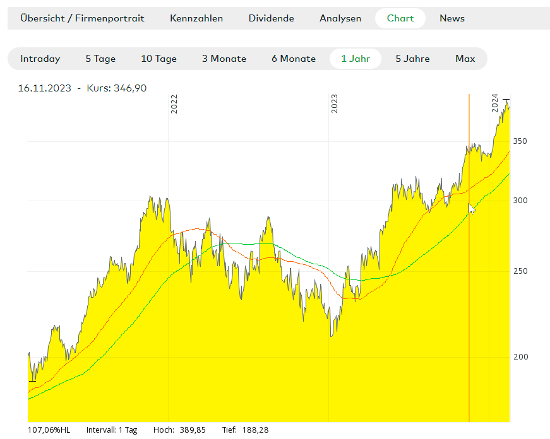Set chart range to 5 Tage
The height and width of the screenshot is (439, 550).
point(100,59)
